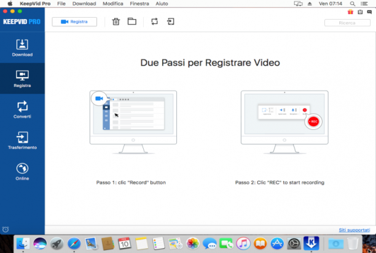
Task: Open Contacts in the Dock
Action: click(108, 244)
